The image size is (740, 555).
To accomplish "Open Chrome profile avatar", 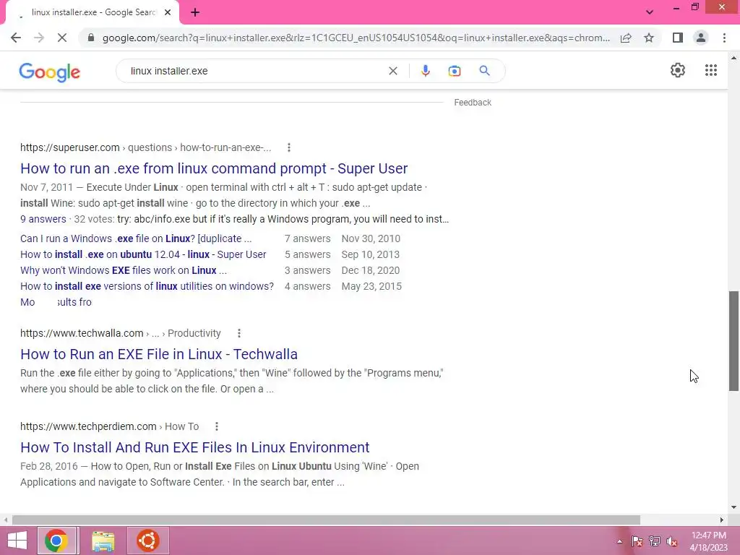I will point(701,38).
